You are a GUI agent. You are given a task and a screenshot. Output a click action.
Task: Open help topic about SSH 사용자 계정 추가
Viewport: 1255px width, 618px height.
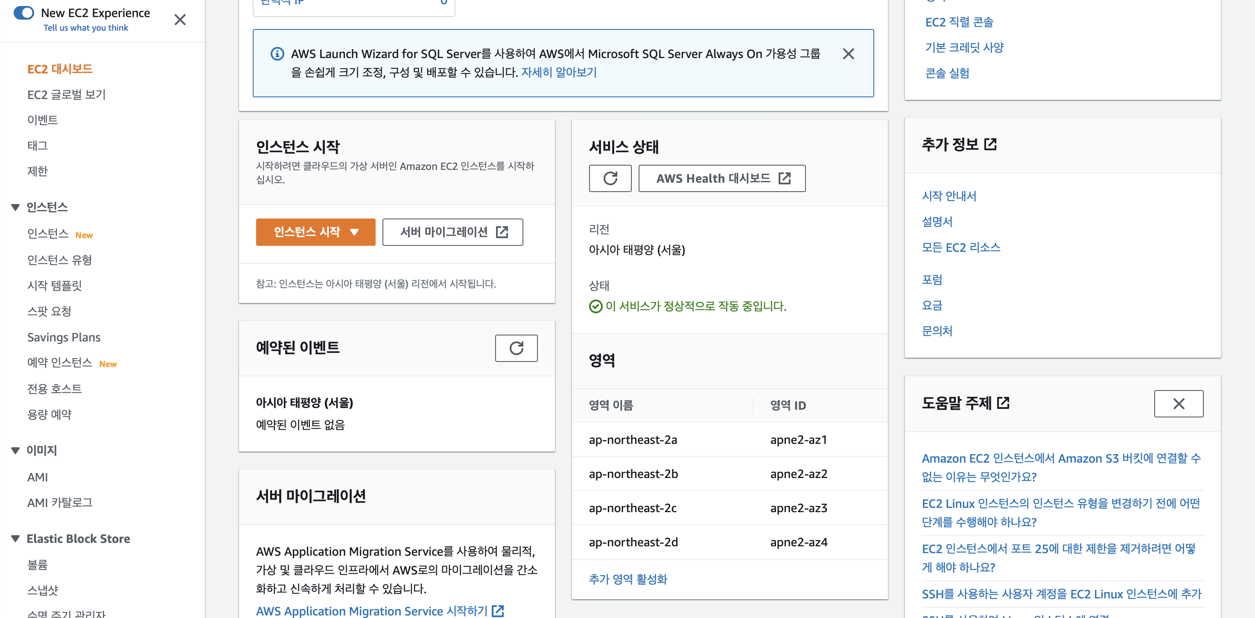[x=1062, y=594]
